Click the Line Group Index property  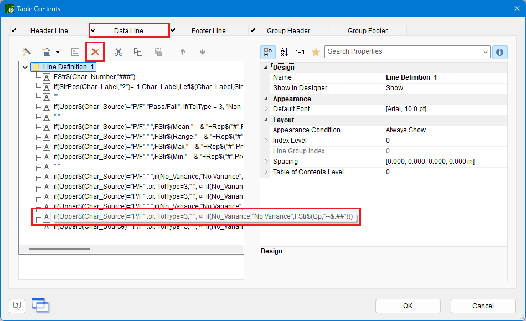(298, 151)
